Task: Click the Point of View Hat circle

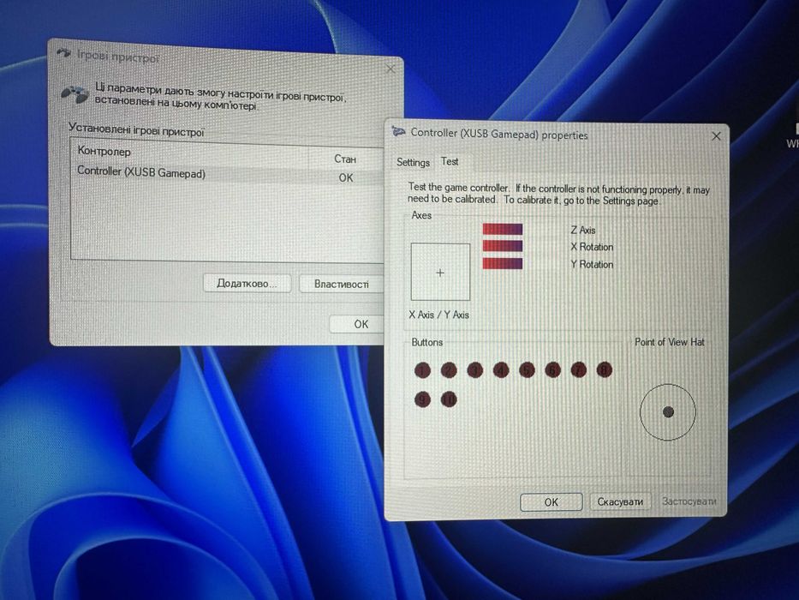Action: 667,412
